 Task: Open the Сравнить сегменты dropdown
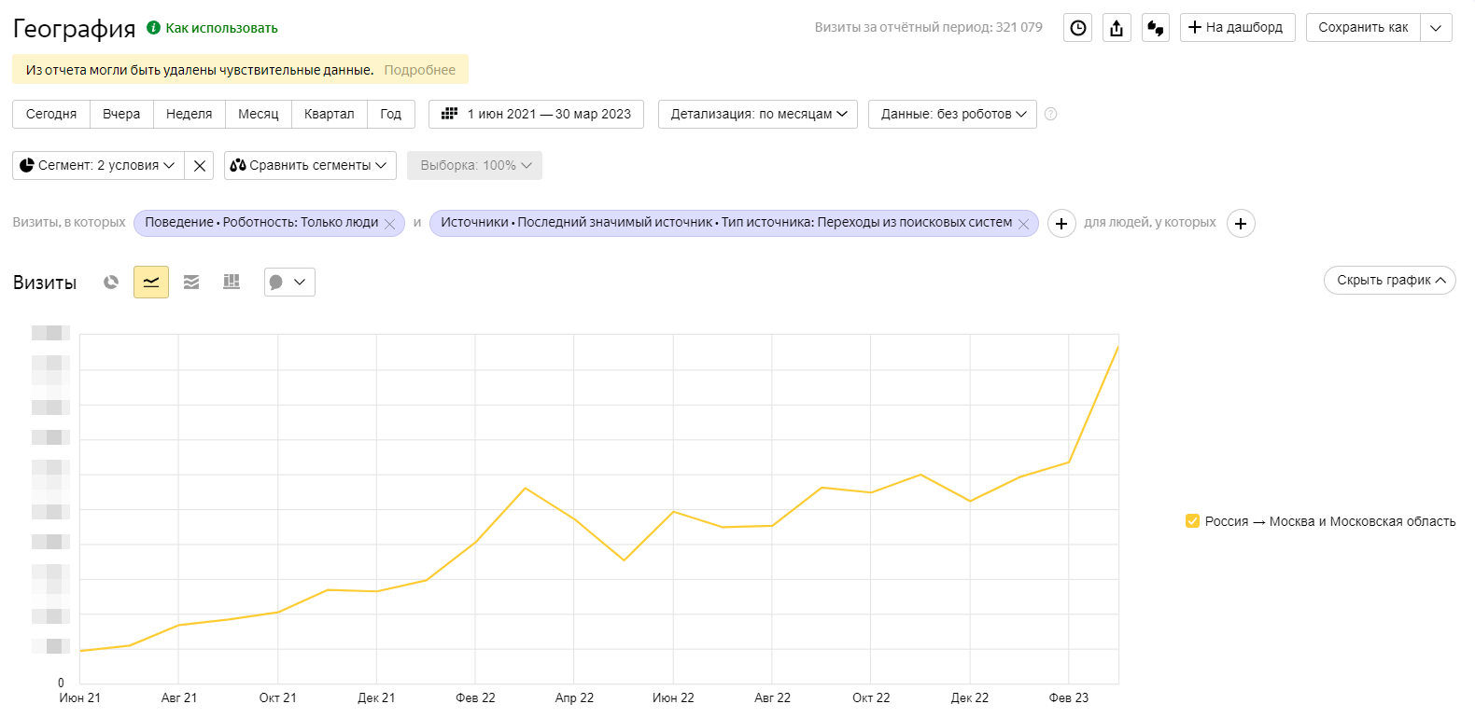point(310,165)
